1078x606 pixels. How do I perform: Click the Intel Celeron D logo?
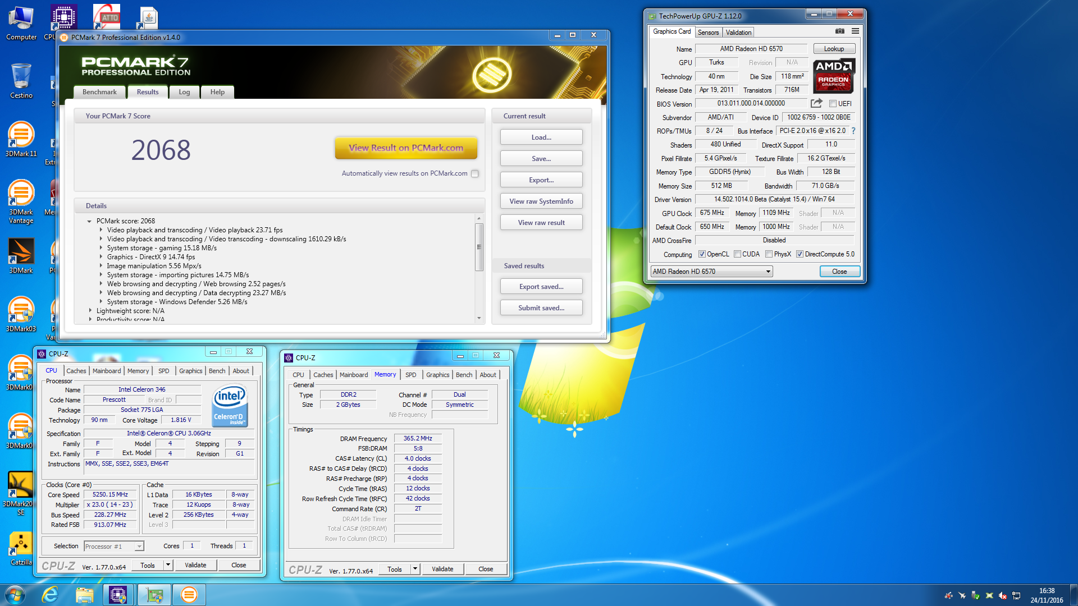point(230,406)
